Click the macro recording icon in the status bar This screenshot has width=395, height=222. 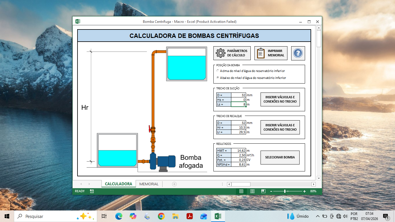click(92, 191)
